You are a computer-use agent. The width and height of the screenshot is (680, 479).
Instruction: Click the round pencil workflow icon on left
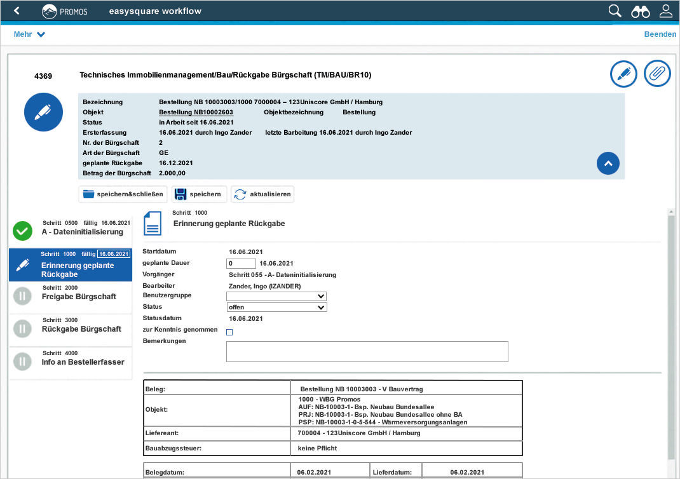43,112
